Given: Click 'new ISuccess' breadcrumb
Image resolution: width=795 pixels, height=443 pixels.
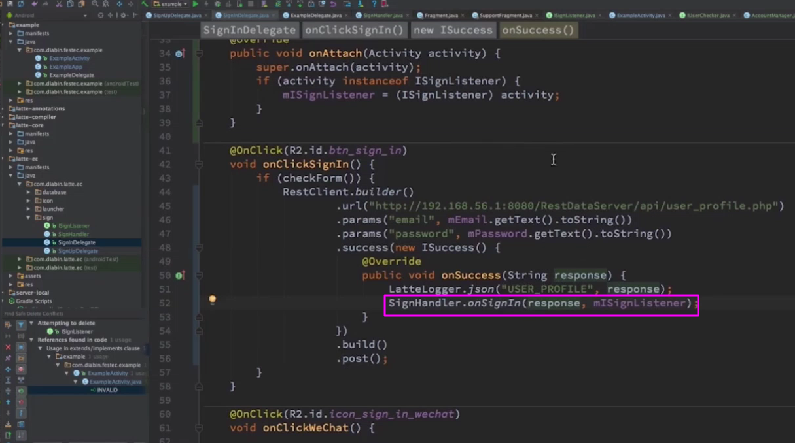Looking at the screenshot, I should (x=453, y=30).
